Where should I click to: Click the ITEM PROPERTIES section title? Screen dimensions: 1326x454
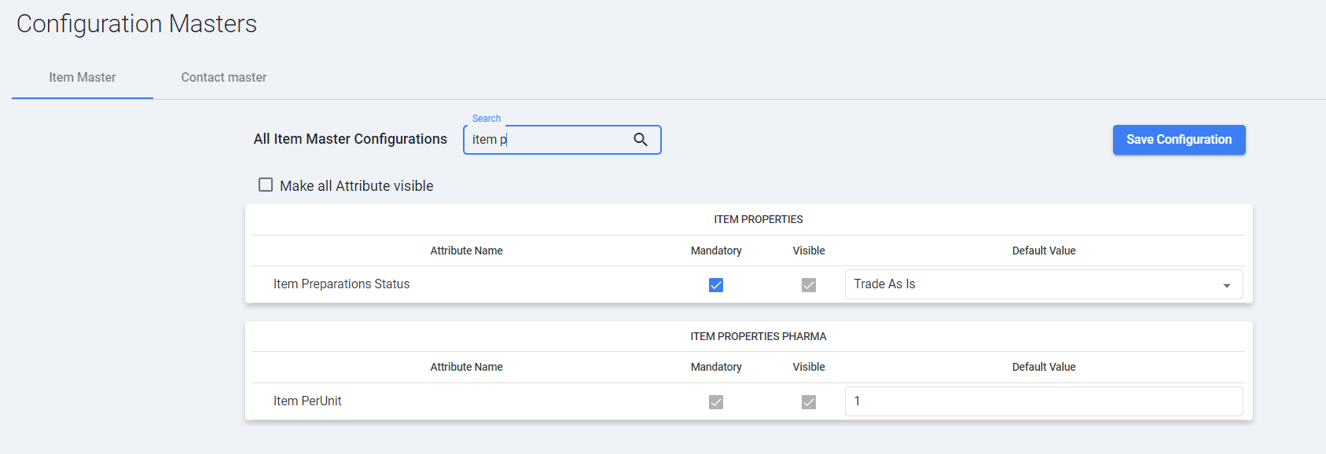point(759,219)
